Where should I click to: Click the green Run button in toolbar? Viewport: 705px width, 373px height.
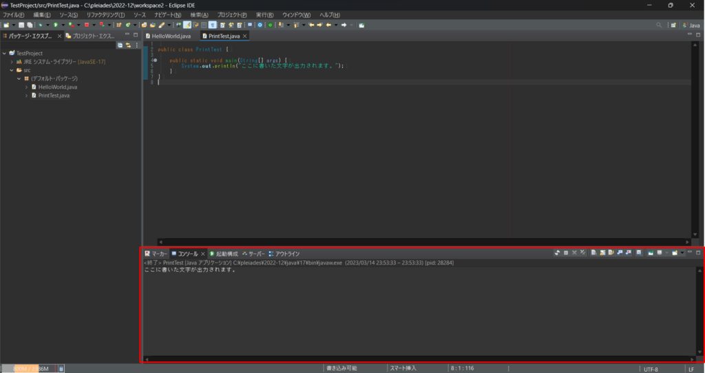point(56,25)
